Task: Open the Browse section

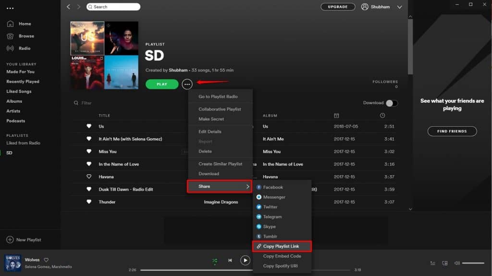Action: pyautogui.click(x=20, y=36)
